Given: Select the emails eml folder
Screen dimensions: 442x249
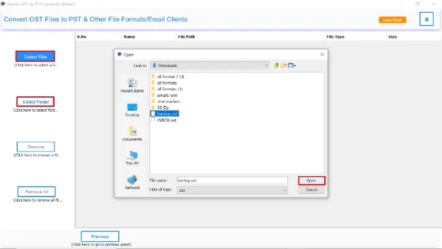Looking at the screenshot, I should 164,95.
